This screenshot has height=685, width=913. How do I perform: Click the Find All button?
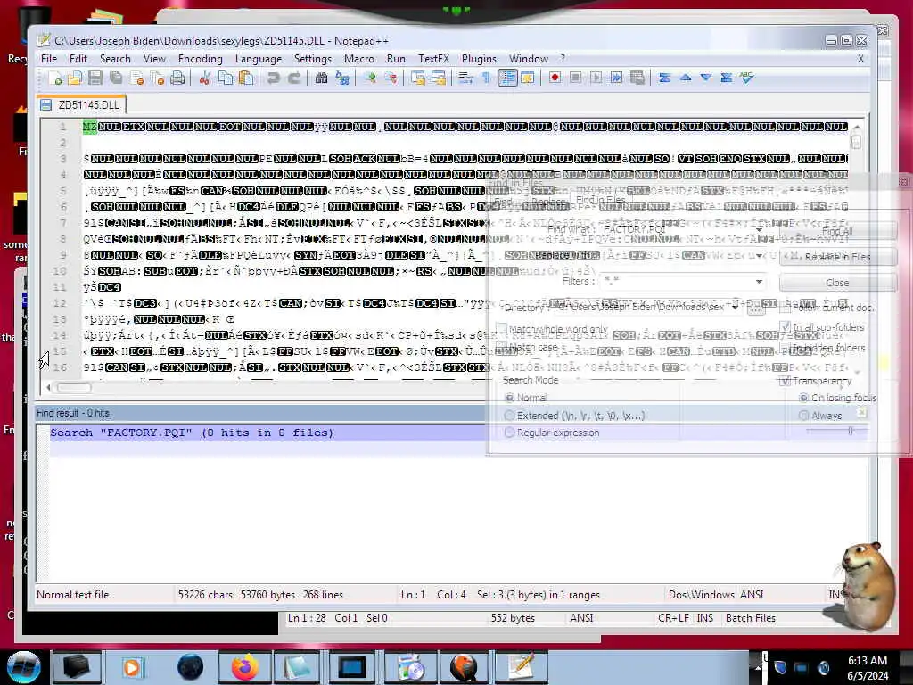[837, 231]
